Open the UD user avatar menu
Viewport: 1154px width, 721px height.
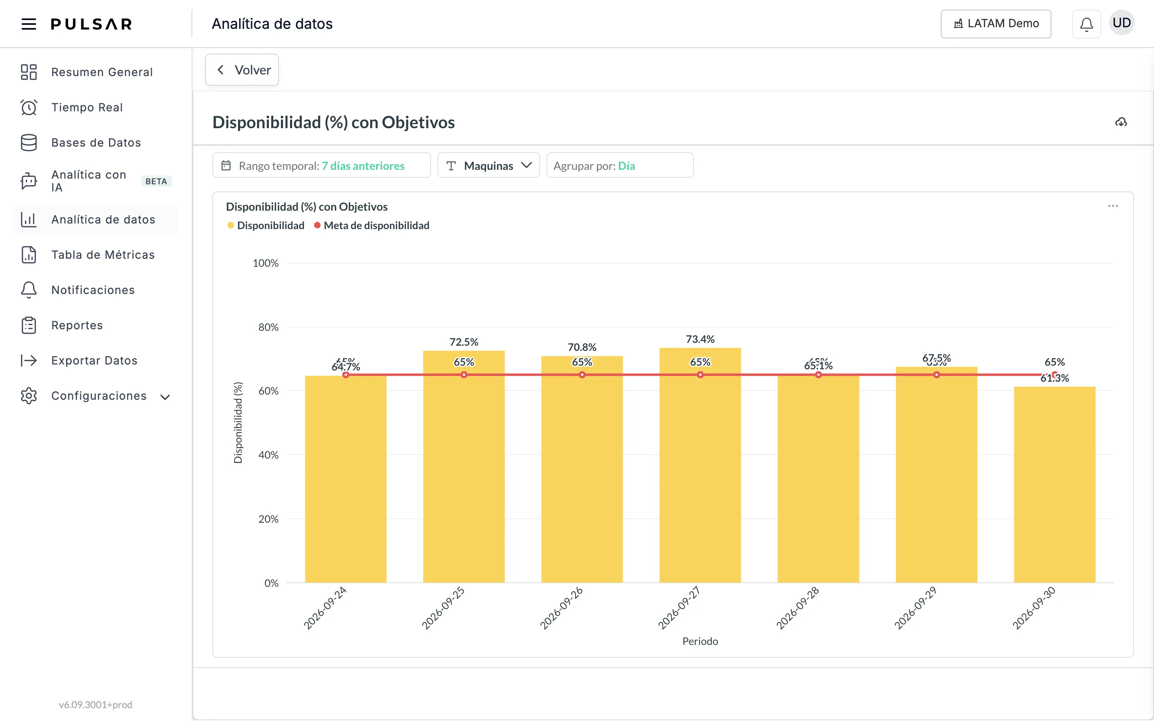pos(1122,23)
